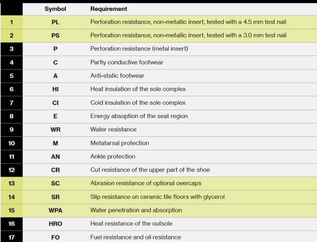Select the PL symbol cell
Viewport: 317px width, 242px height.
click(x=55, y=22)
